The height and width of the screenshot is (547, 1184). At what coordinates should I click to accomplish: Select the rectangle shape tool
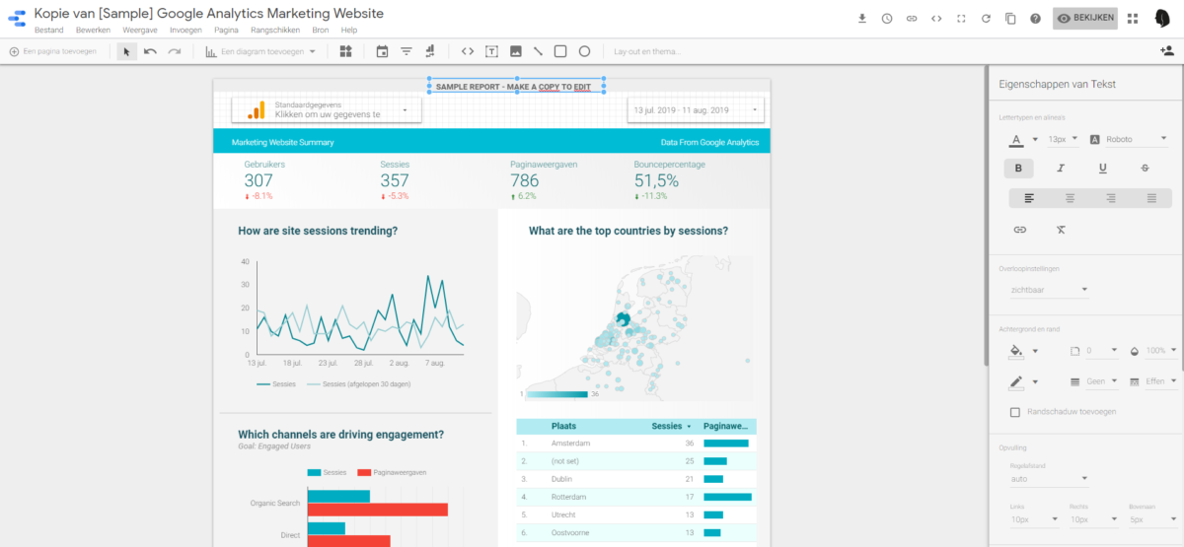[x=560, y=51]
